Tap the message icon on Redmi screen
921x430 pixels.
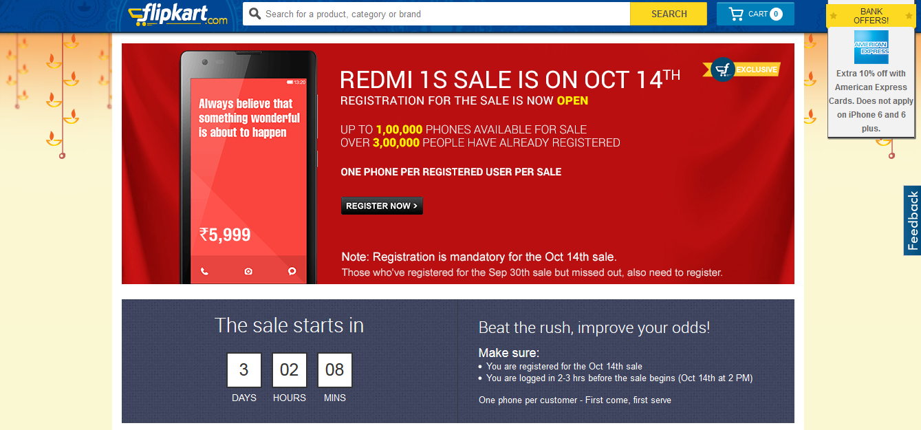click(292, 271)
